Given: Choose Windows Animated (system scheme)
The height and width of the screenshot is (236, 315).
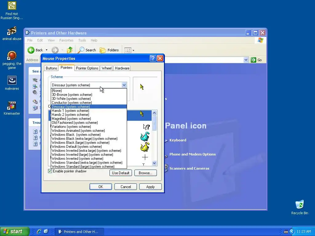Looking at the screenshot, I should coord(89,130).
